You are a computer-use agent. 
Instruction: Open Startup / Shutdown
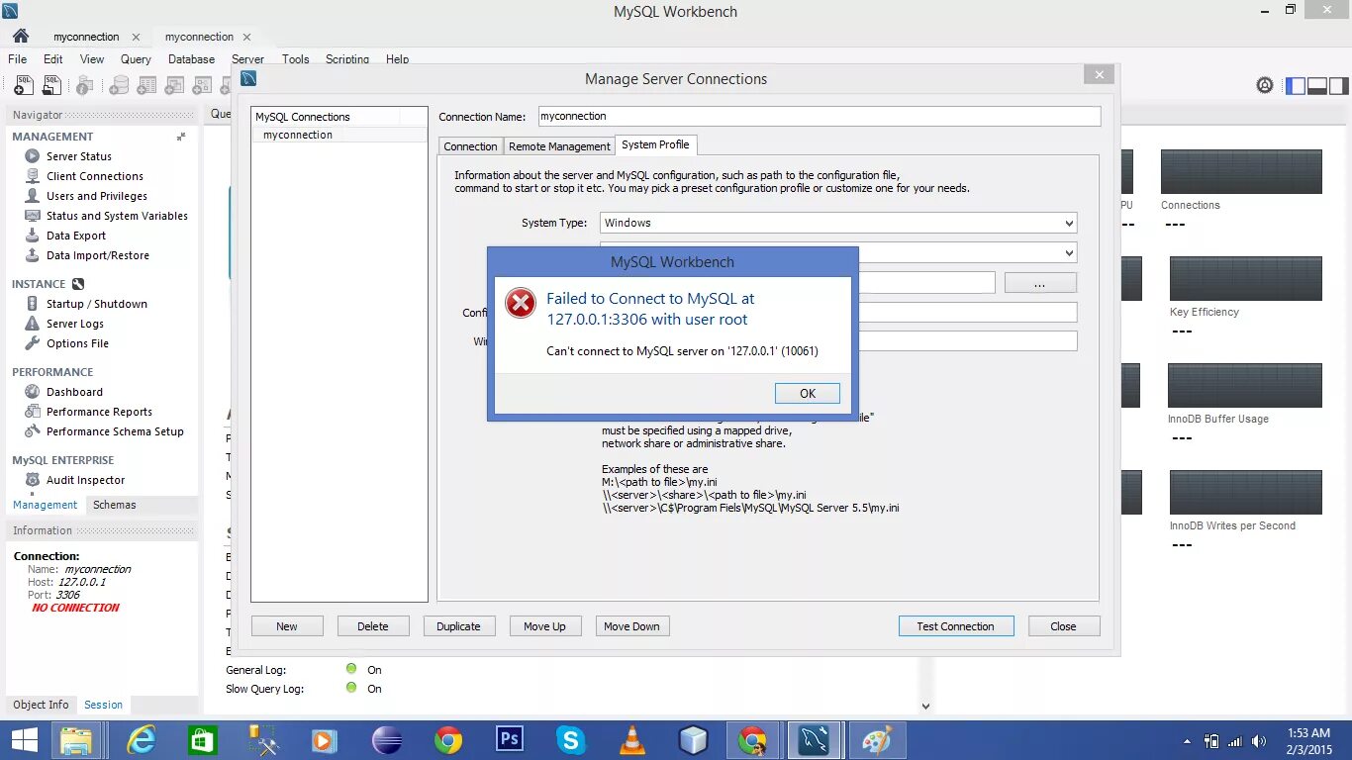pyautogui.click(x=96, y=304)
